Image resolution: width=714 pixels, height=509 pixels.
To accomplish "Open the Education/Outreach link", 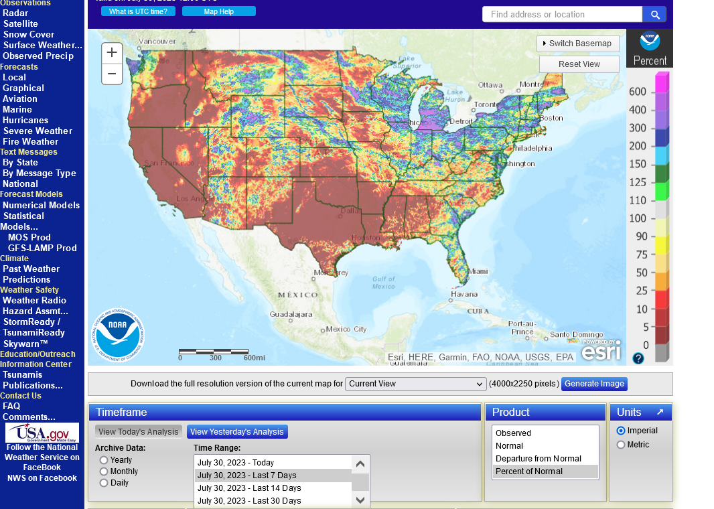I will [38, 354].
